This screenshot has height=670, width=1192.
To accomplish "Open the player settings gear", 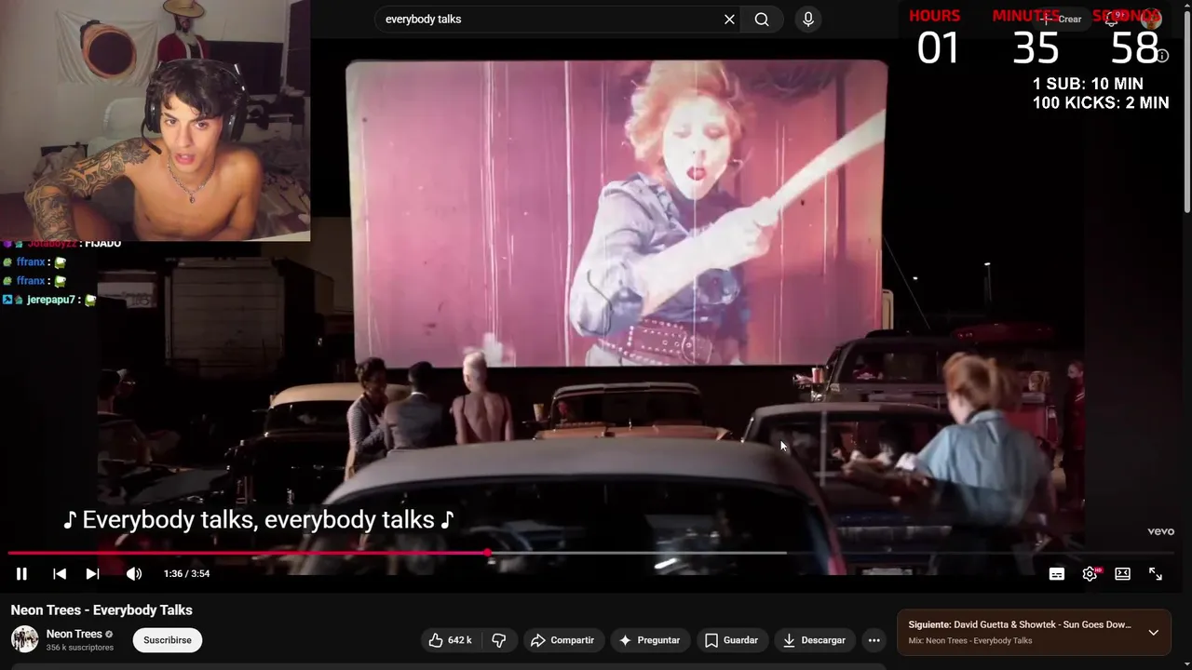I will (x=1090, y=574).
